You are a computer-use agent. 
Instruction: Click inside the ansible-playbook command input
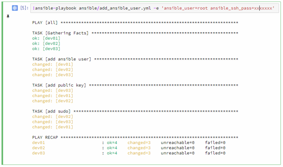pos(155,8)
